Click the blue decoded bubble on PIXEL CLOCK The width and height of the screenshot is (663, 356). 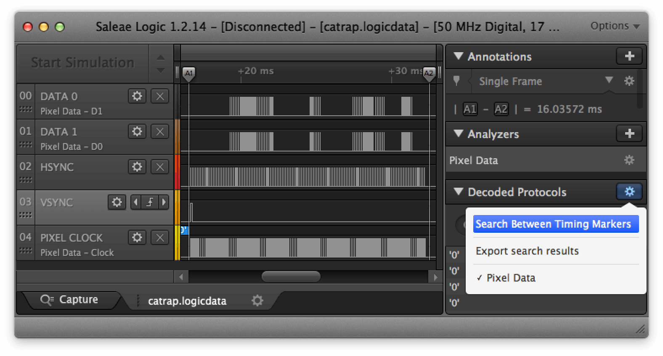[x=184, y=230]
